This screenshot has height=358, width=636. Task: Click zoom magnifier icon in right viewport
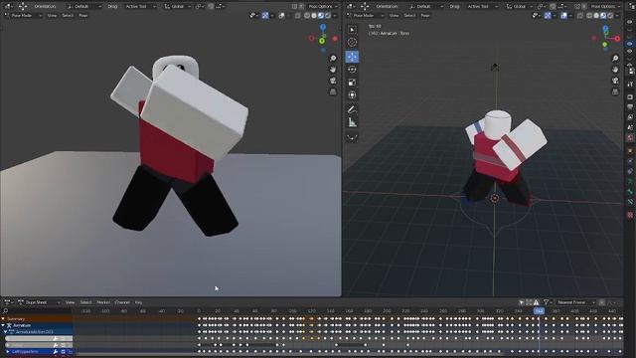click(x=615, y=59)
